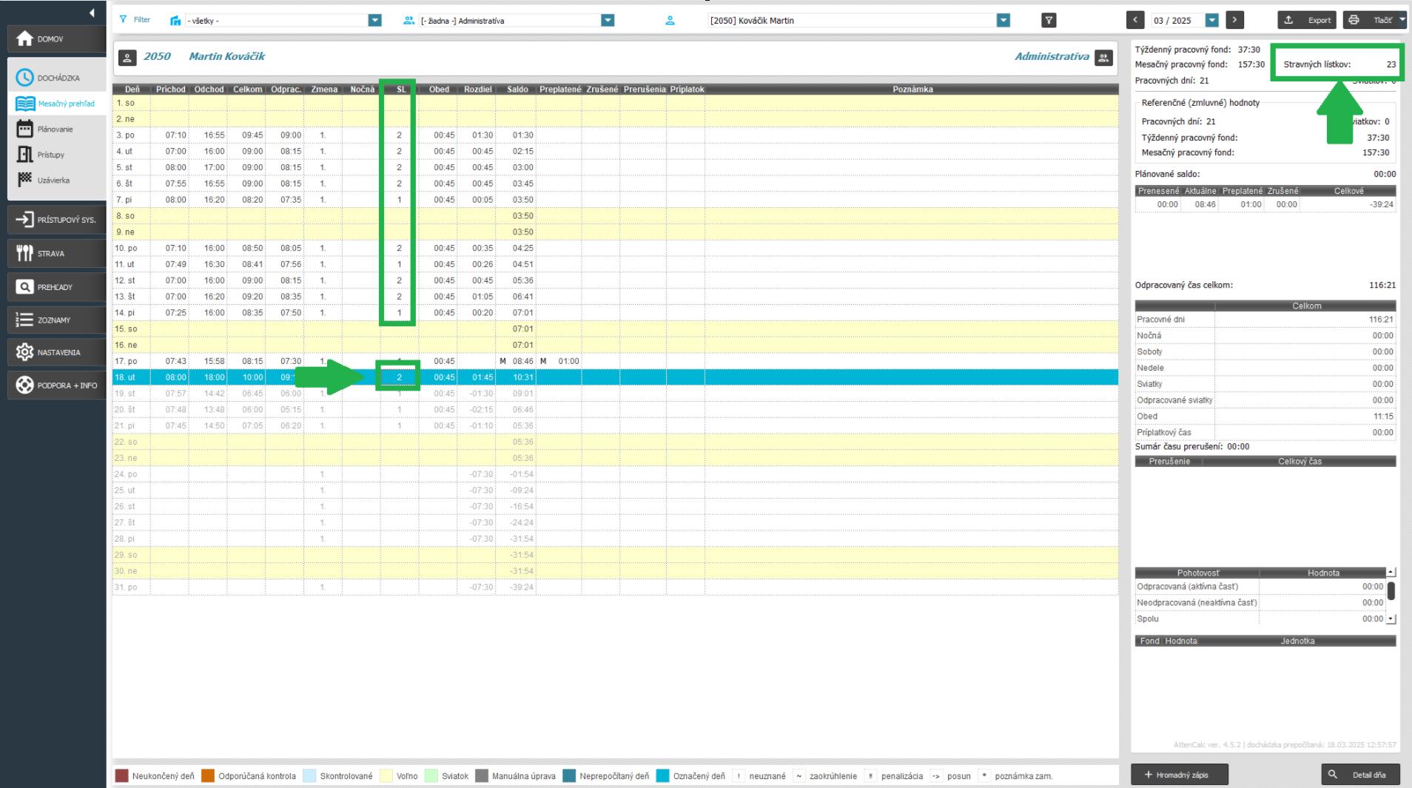Open Domov home page
The height and width of the screenshot is (788, 1412).
[x=56, y=39]
